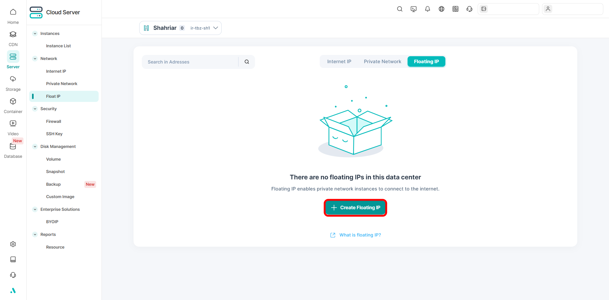Click the Enterprise Solutions group label

(x=60, y=210)
